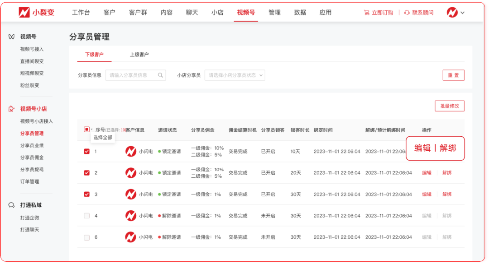
Task: Select 数据 in the top navigation
Action: point(299,13)
